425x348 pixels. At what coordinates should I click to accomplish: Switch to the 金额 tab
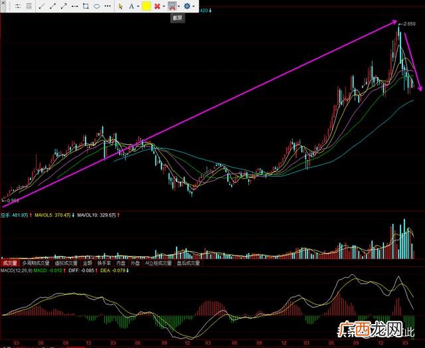(x=87, y=263)
